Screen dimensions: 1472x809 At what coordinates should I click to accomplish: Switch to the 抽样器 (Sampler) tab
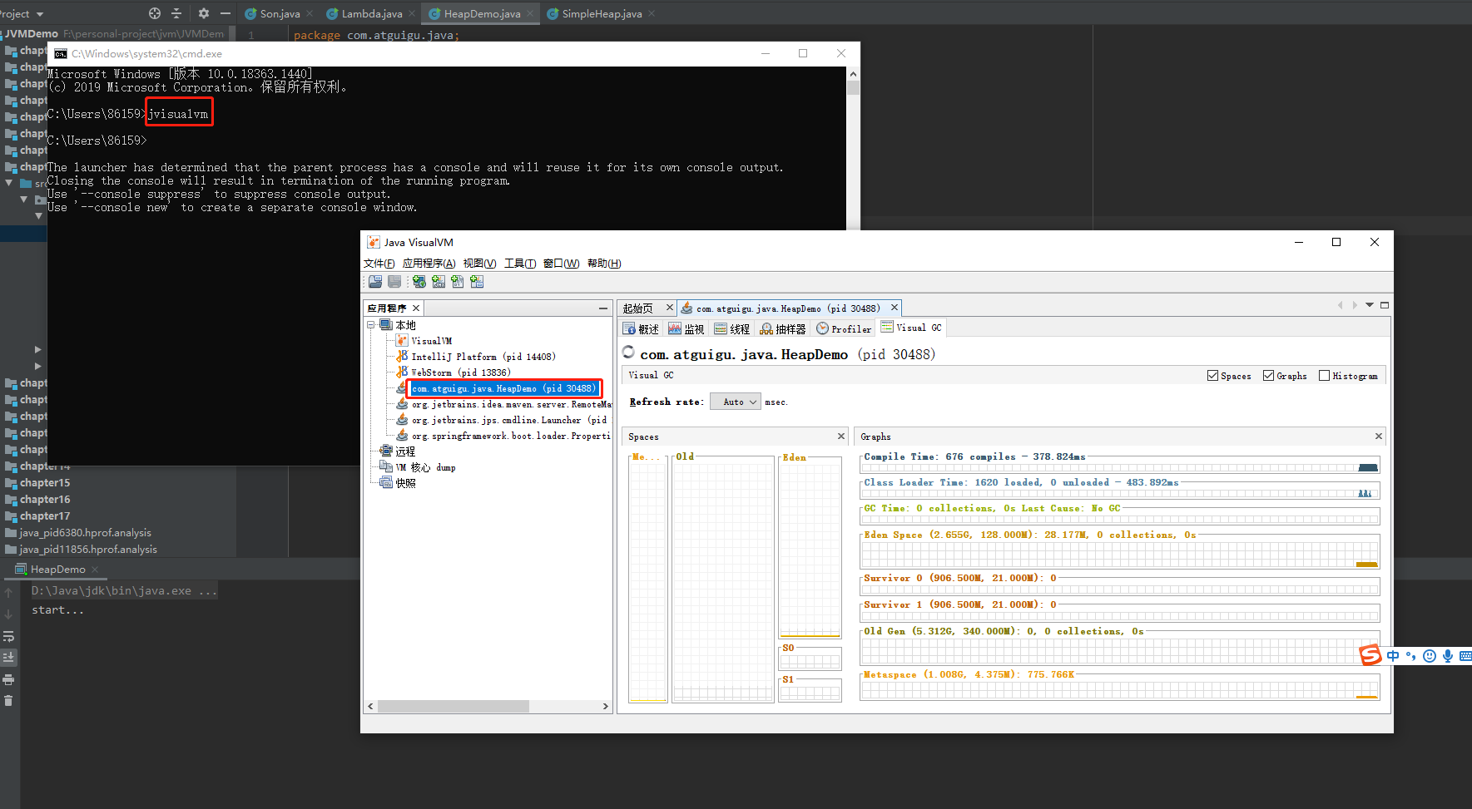click(x=783, y=329)
